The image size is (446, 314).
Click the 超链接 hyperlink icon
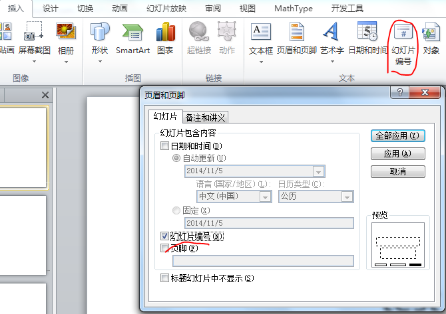[199, 31]
